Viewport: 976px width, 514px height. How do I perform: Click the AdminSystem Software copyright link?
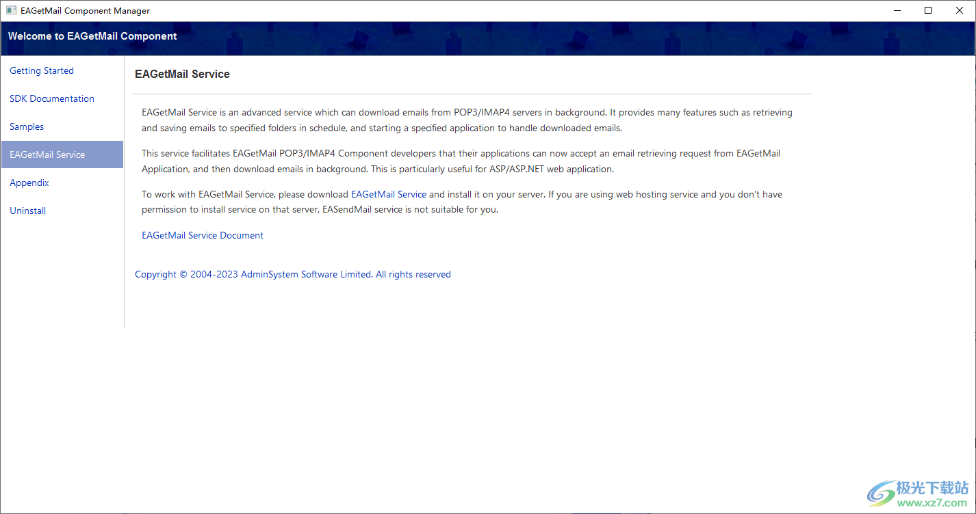tap(293, 274)
